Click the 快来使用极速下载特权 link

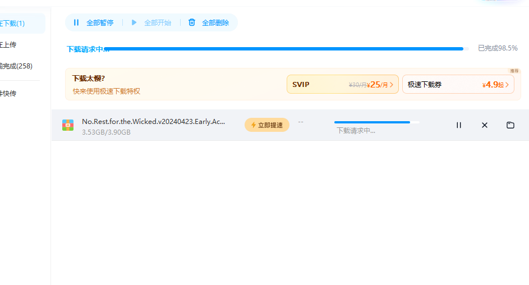pyautogui.click(x=106, y=91)
